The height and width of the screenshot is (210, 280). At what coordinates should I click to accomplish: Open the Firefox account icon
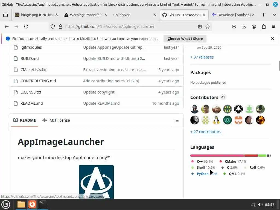coord(254,27)
